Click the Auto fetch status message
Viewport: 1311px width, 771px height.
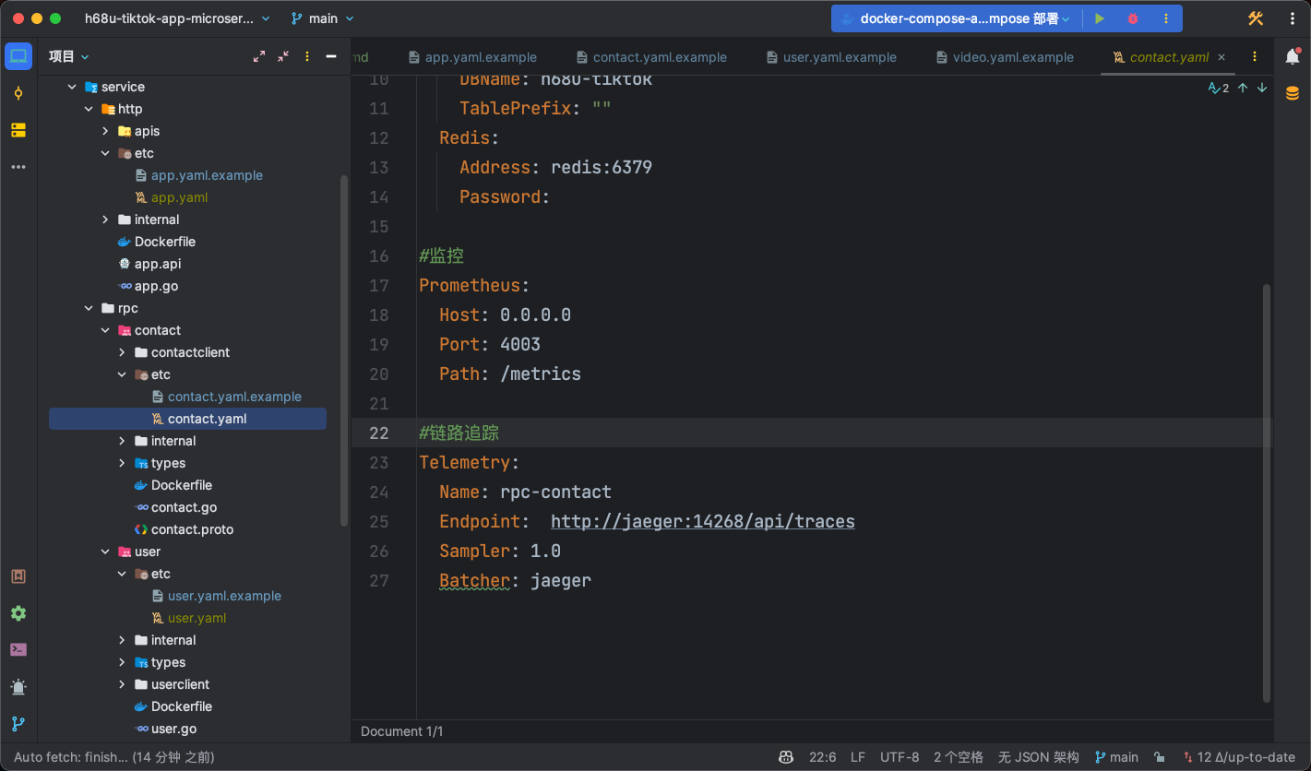click(114, 757)
